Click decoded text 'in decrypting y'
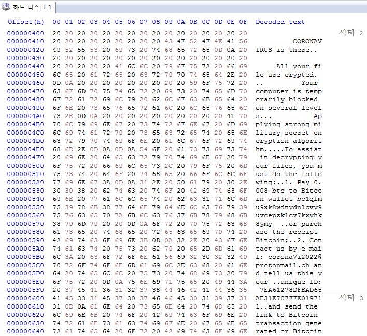367x336 pixels. [x=291, y=157]
